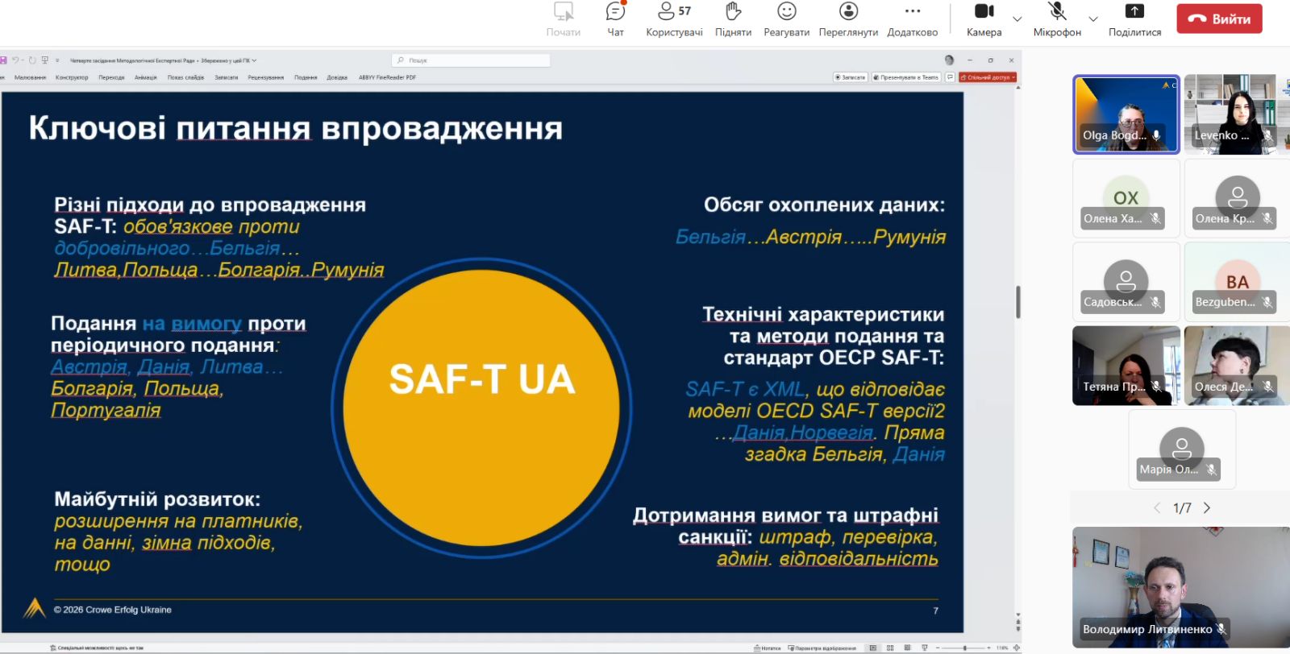Click Start From Beginning in PowerPoint quick access
This screenshot has width=1290, height=654.
(x=45, y=60)
